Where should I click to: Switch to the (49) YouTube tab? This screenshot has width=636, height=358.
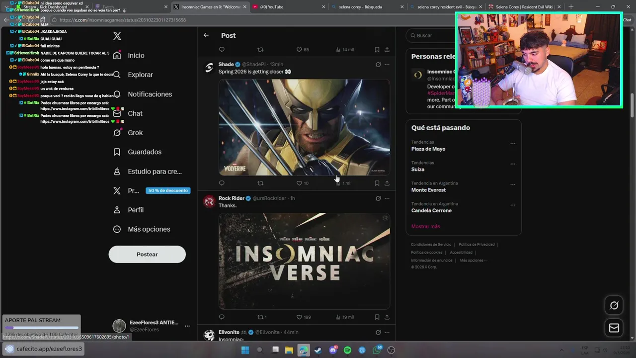(x=288, y=7)
